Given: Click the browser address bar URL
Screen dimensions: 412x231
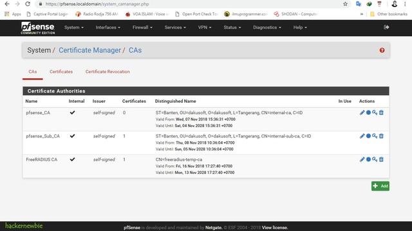Looking at the screenshot, I should pyautogui.click(x=97, y=4).
